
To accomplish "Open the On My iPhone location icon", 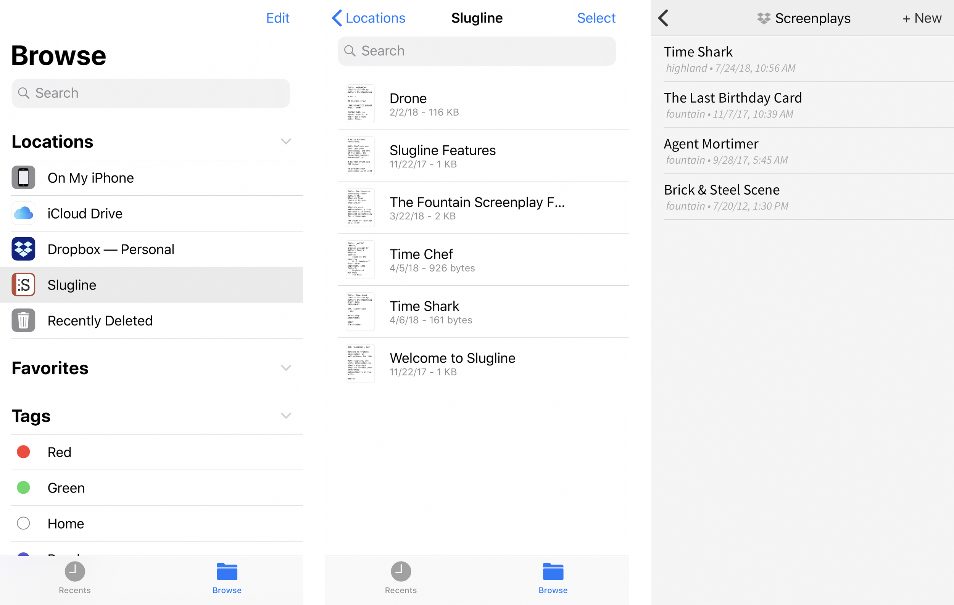I will (x=23, y=177).
